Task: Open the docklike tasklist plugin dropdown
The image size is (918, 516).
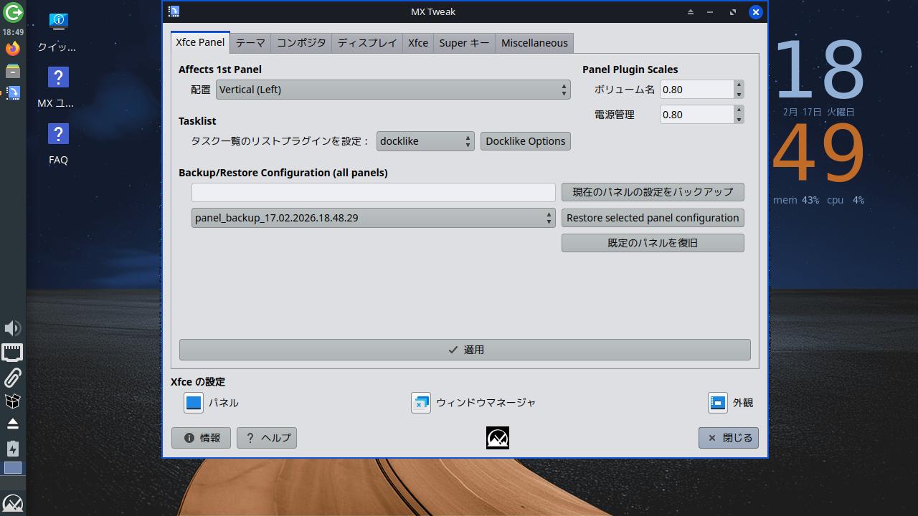Action: pos(425,141)
